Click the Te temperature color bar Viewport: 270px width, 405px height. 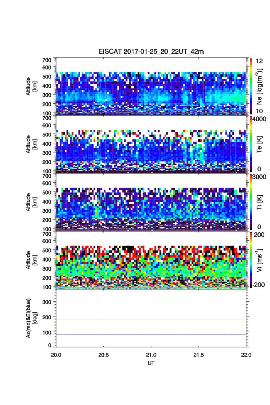pyautogui.click(x=251, y=144)
